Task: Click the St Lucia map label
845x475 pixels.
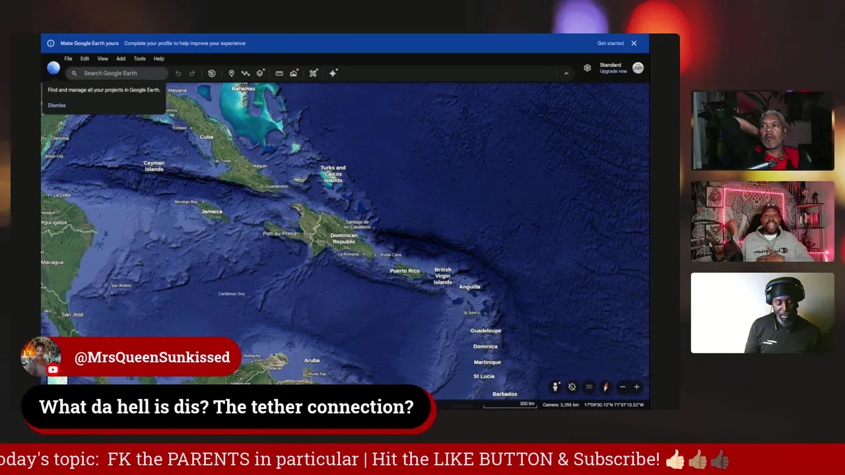Action: (484, 376)
